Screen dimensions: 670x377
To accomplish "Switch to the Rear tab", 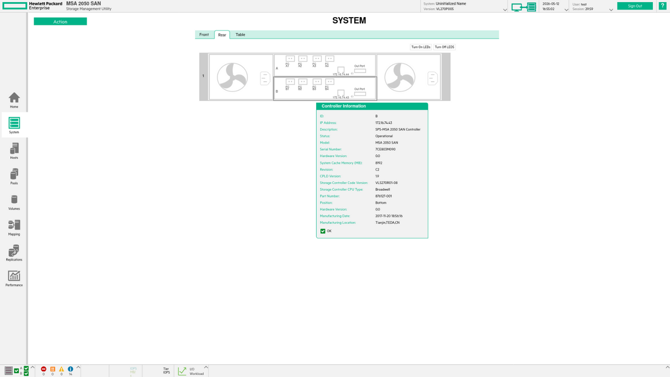I will pos(222,35).
